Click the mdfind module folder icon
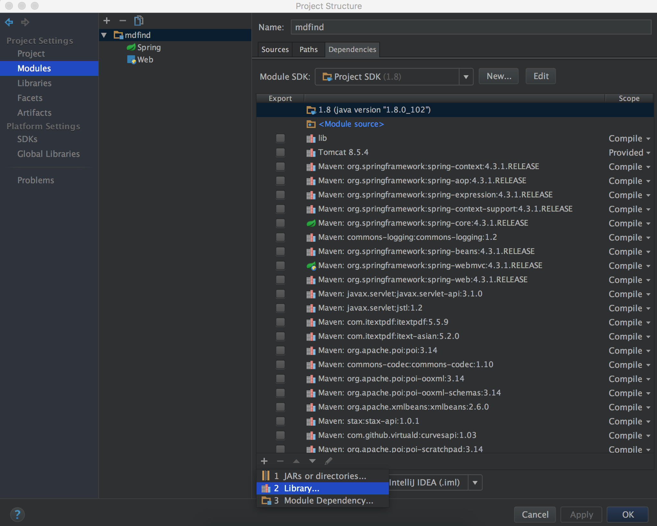This screenshot has height=526, width=657. (118, 35)
